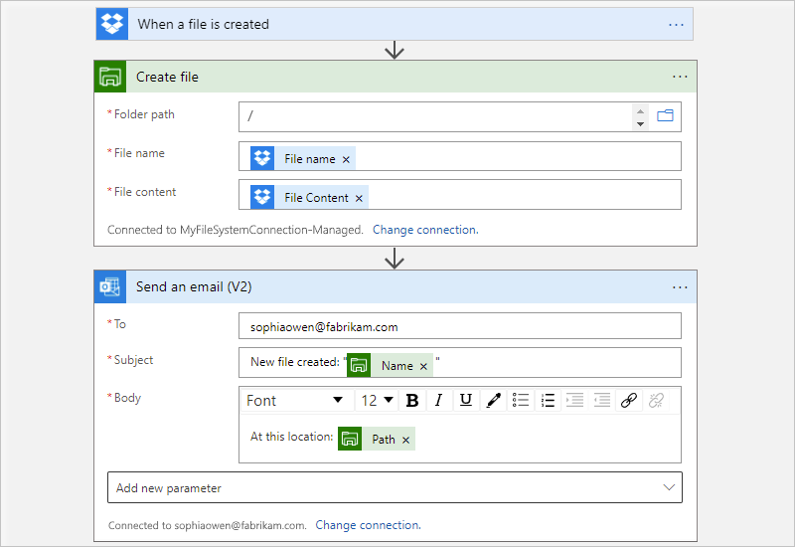
Task: Insert a bulleted list in body
Action: [x=521, y=401]
